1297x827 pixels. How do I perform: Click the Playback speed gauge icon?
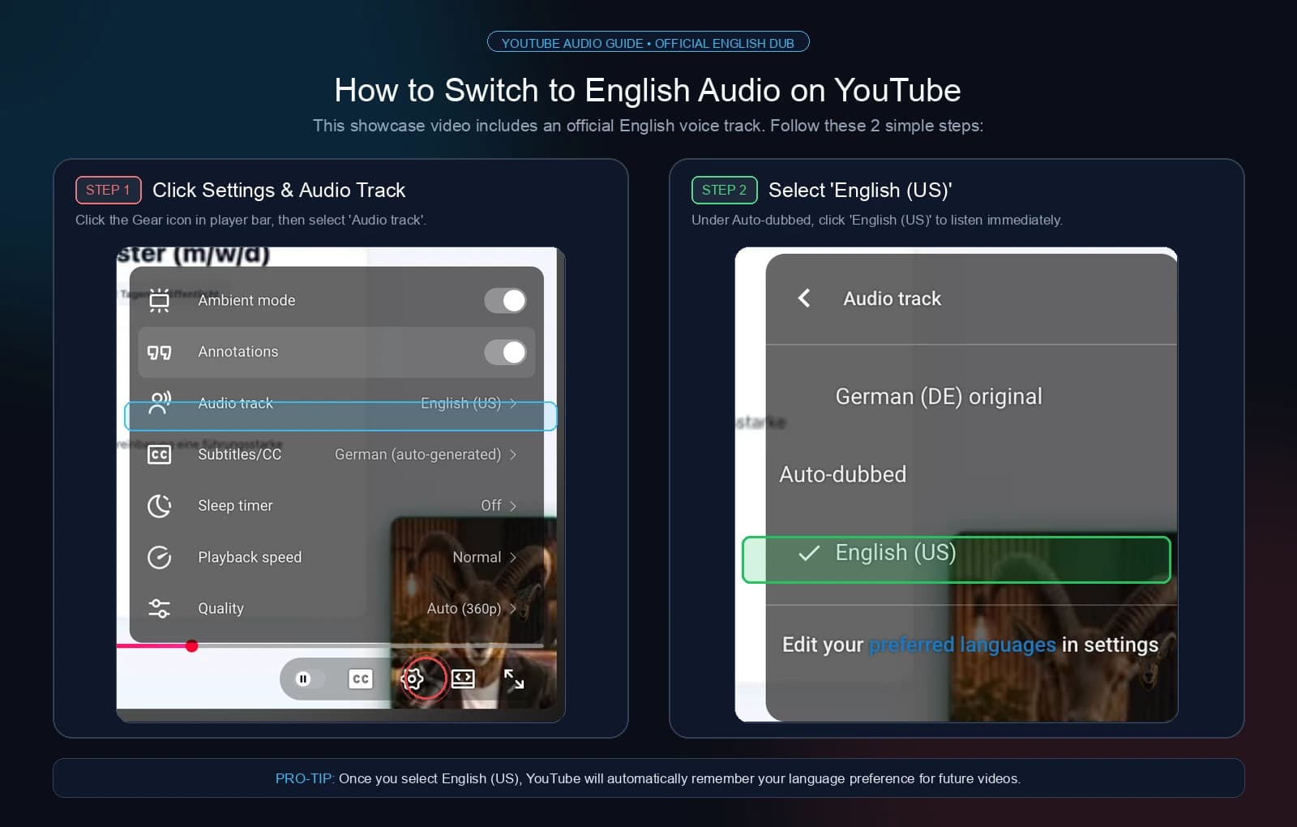(x=160, y=558)
